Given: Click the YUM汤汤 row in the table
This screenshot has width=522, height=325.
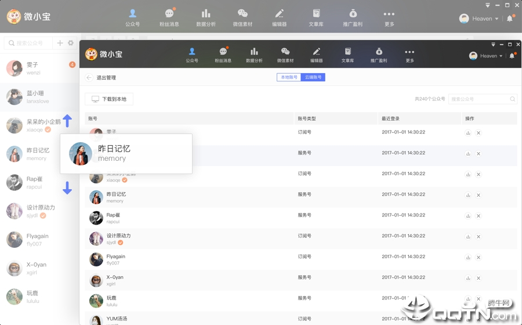Looking at the screenshot, I should tap(301, 319).
